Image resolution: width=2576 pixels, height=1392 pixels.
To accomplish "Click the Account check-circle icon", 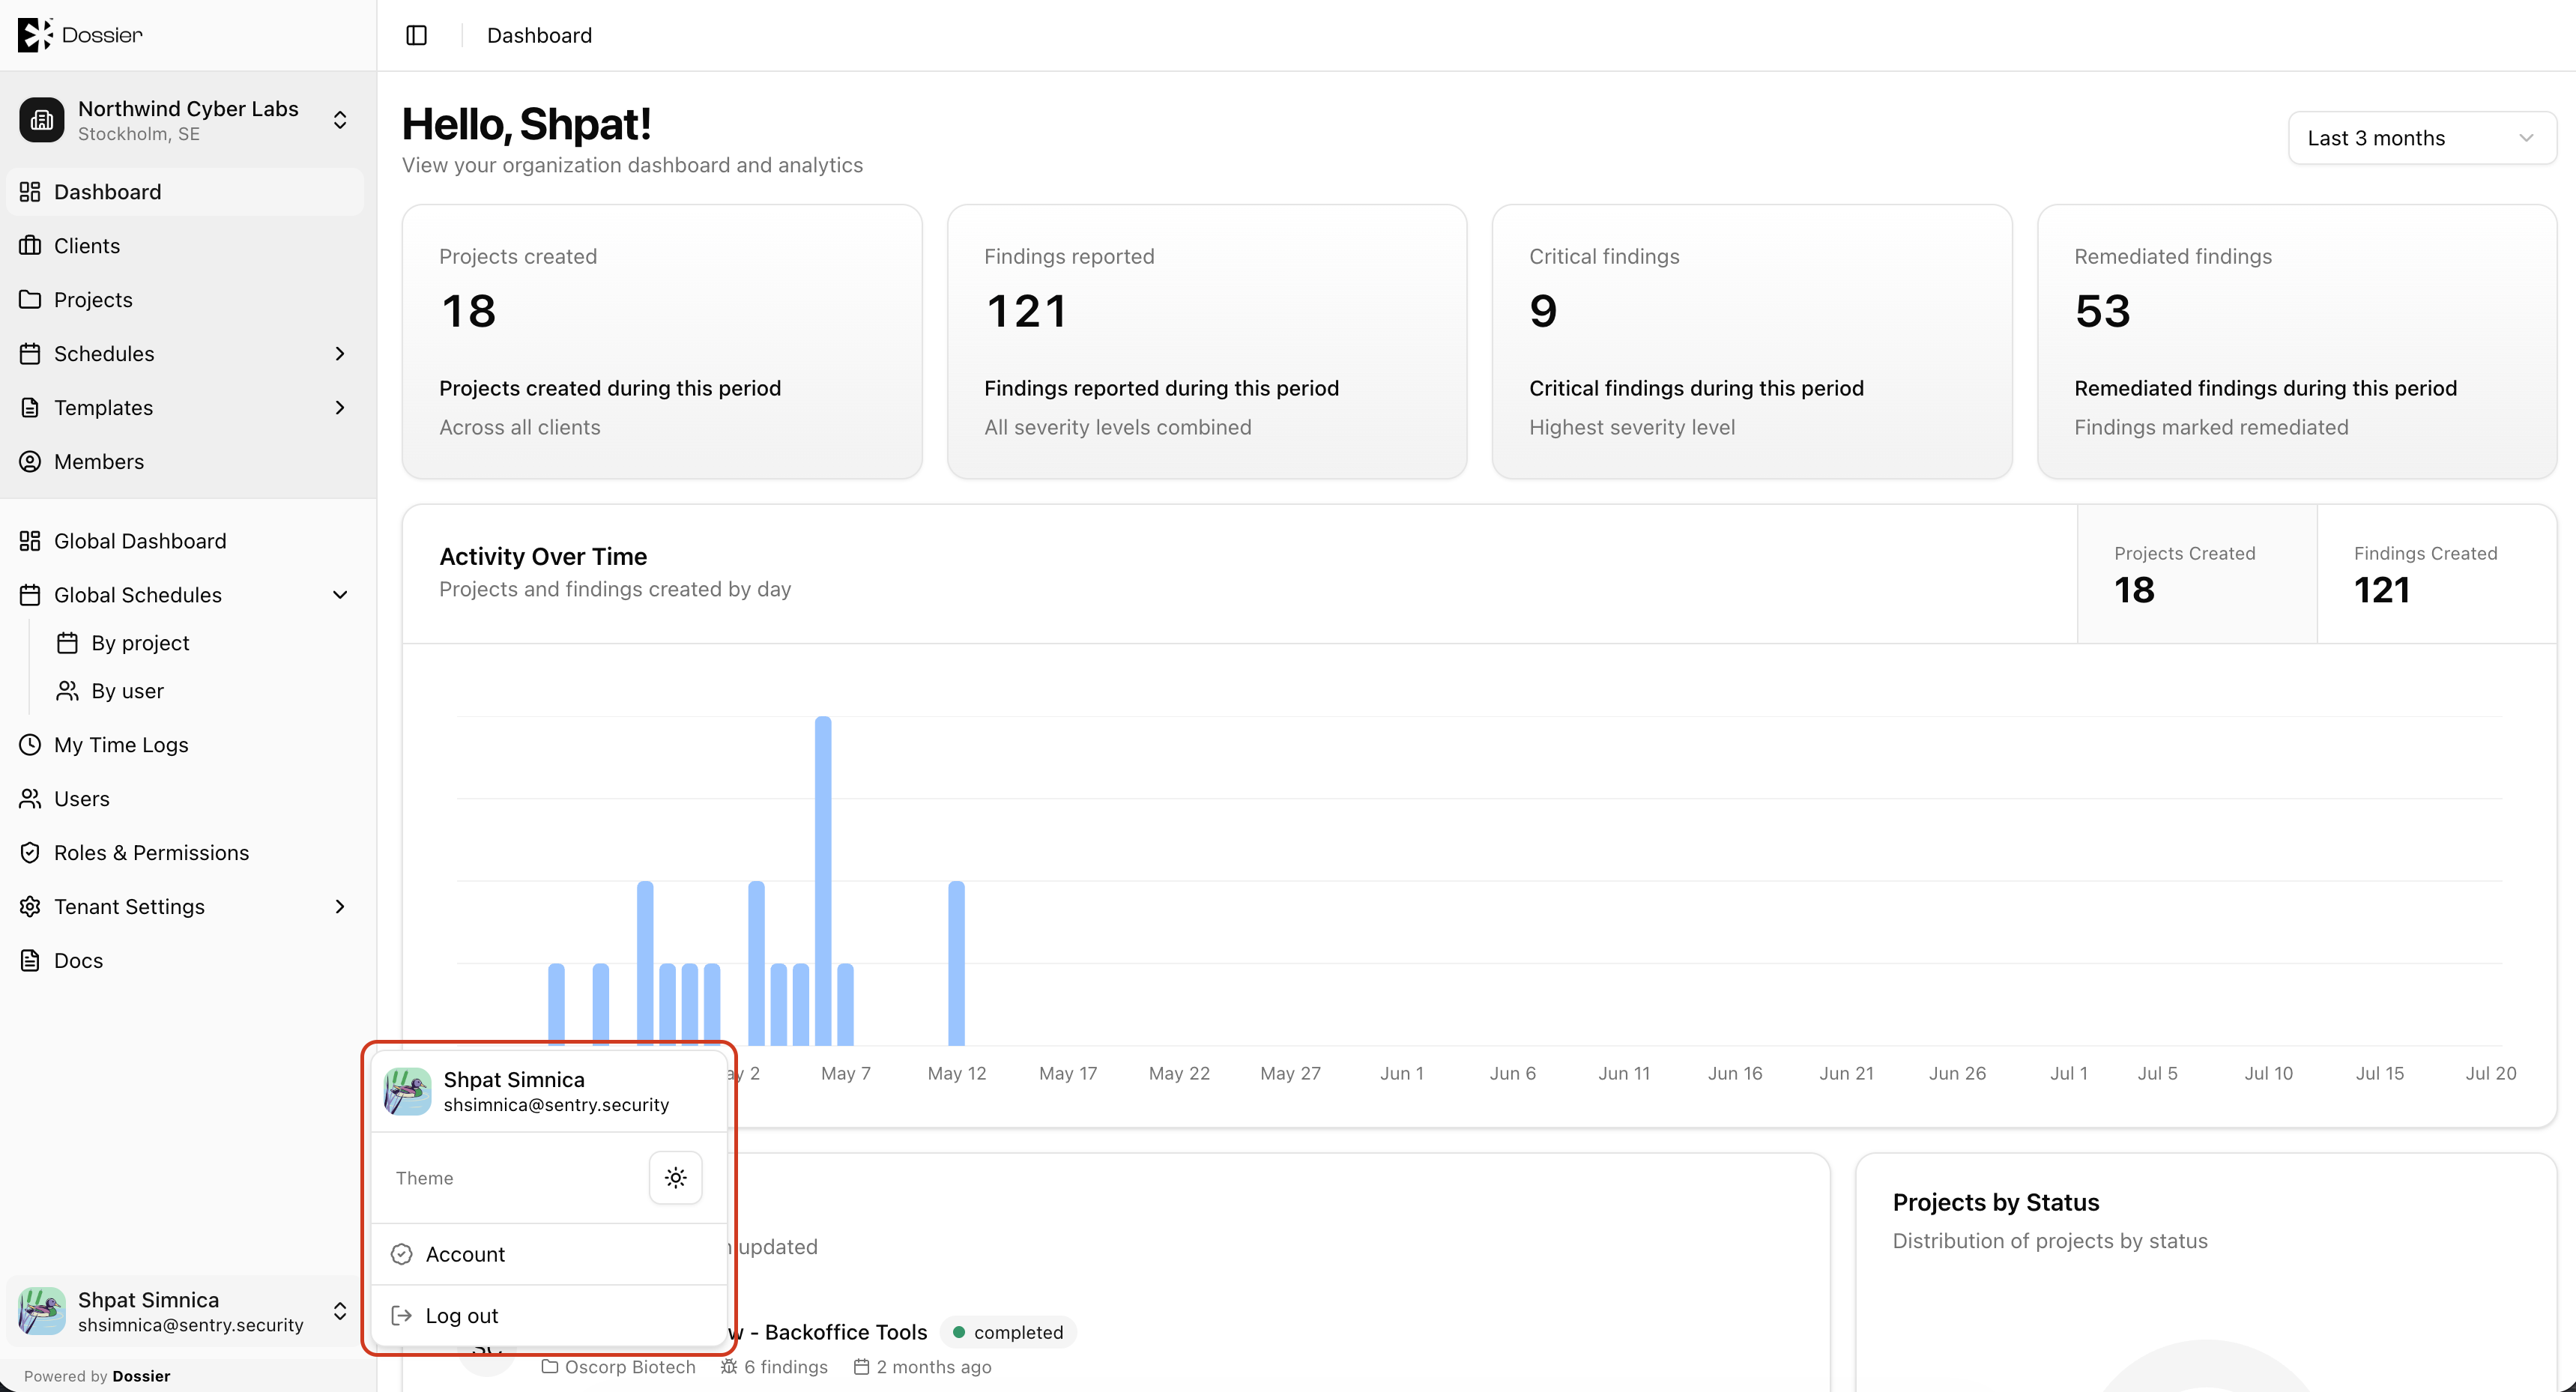I will tap(402, 1254).
